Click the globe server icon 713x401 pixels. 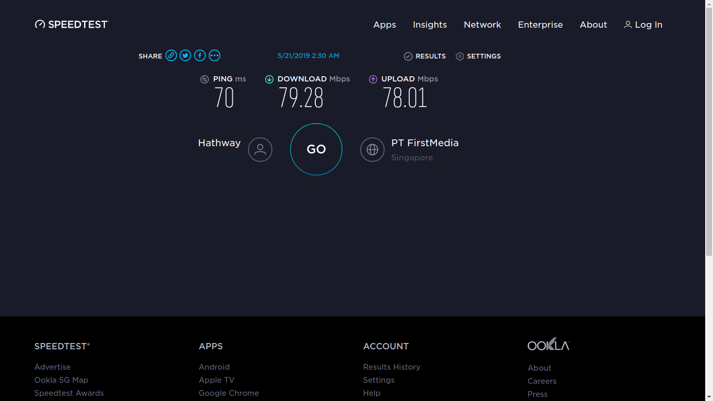(372, 150)
